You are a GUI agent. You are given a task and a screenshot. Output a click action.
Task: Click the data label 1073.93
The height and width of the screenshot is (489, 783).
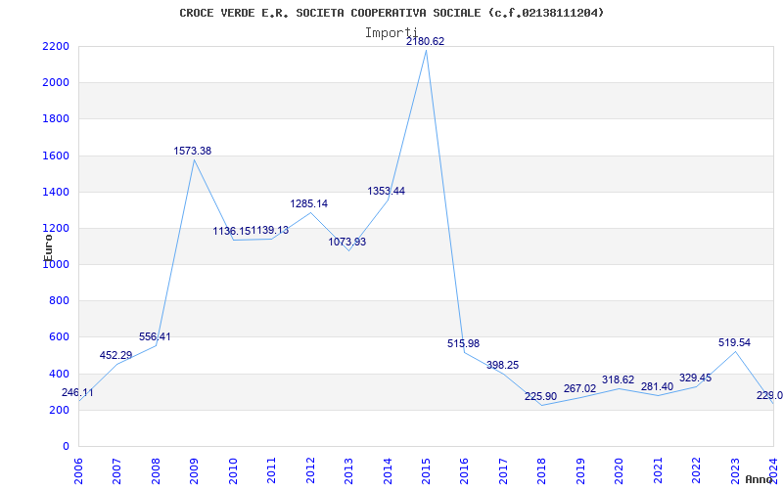point(347,242)
